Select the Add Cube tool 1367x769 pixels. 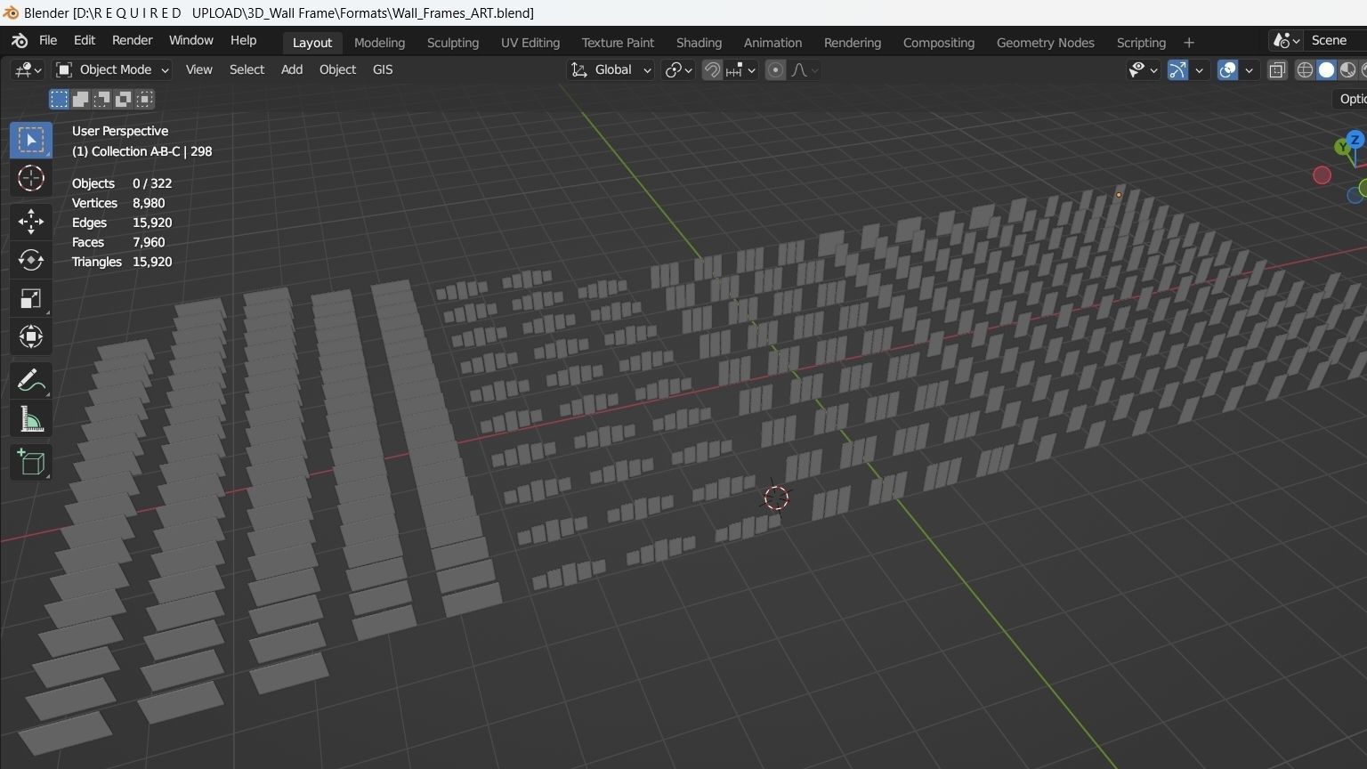click(31, 462)
